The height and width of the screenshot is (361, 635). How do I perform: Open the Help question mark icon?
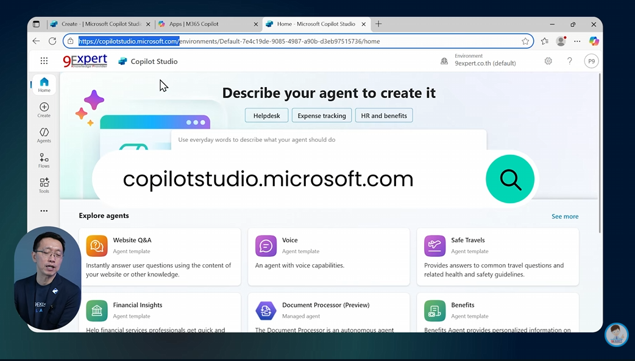[x=569, y=61]
